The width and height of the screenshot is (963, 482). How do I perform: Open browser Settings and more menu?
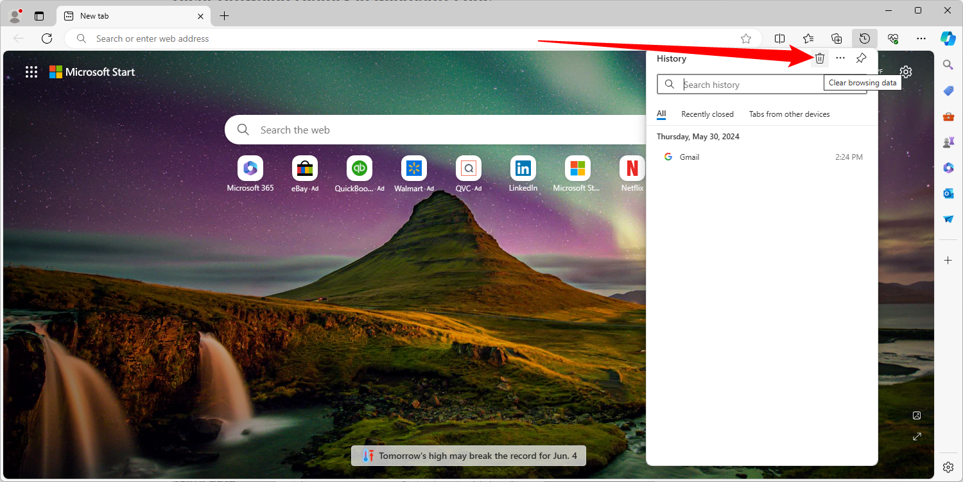tap(921, 38)
